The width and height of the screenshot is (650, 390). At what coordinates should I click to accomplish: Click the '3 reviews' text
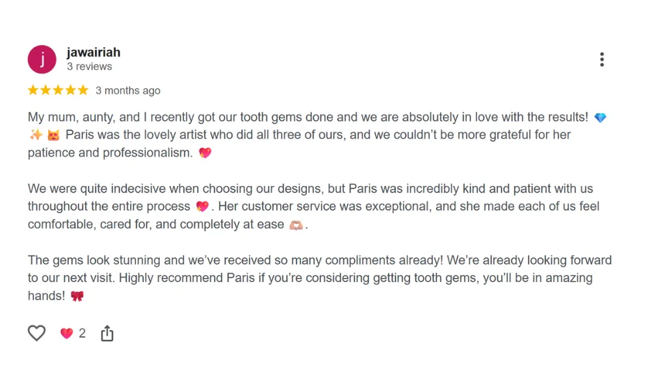(90, 66)
